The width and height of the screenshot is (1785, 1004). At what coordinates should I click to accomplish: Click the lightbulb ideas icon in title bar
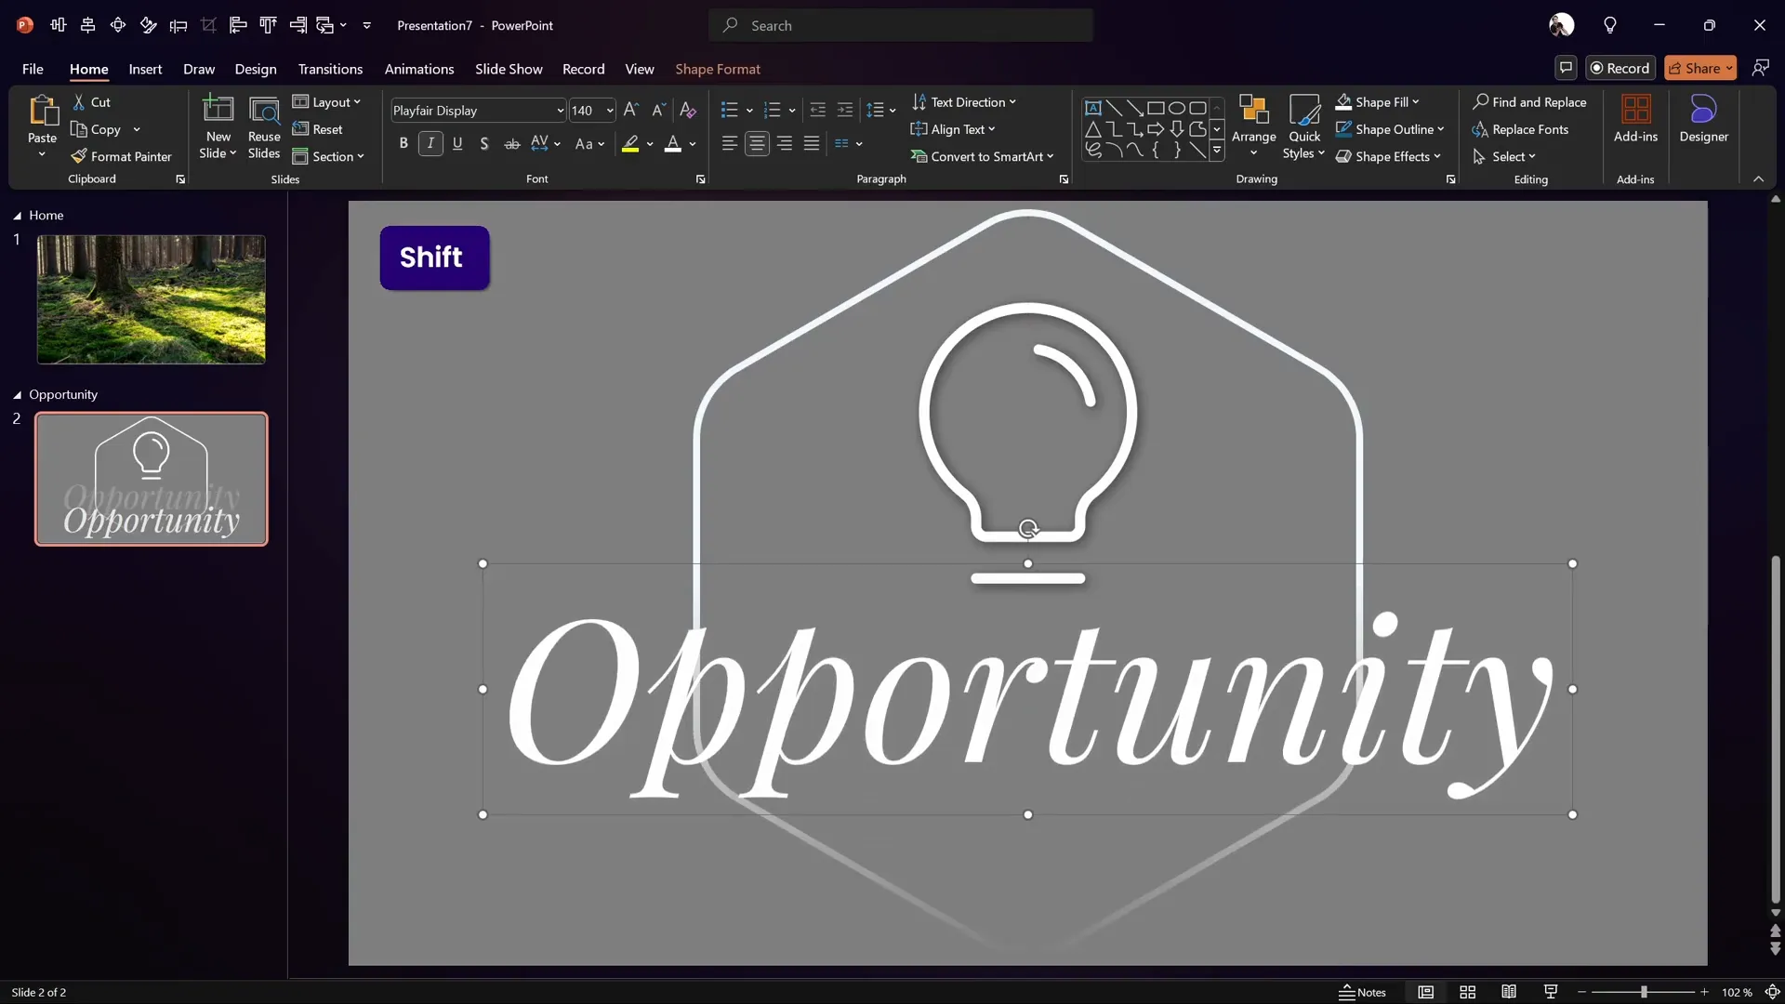tap(1610, 25)
